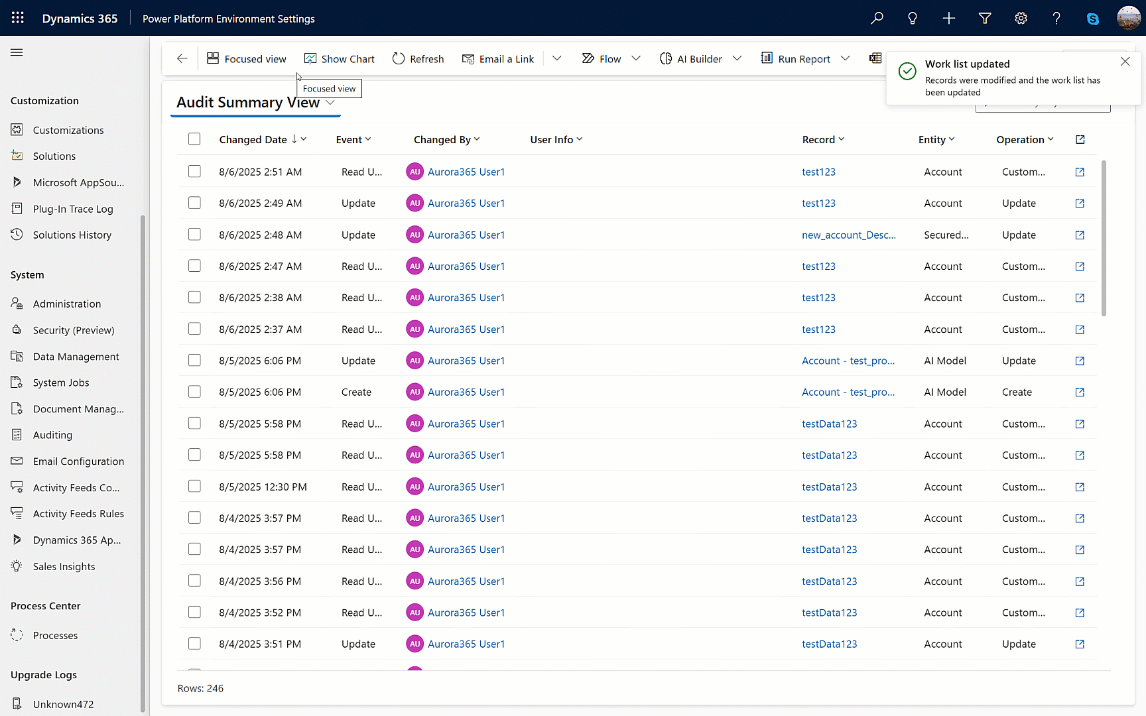This screenshot has width=1146, height=716.
Task: Select the Focused view icon
Action: [x=212, y=58]
